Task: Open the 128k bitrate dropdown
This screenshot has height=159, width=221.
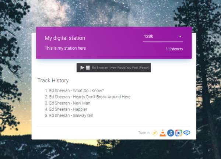Action: pyautogui.click(x=163, y=36)
